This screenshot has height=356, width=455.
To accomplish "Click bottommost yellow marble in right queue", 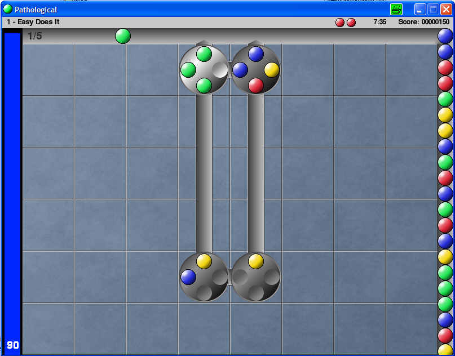I will pos(445,350).
